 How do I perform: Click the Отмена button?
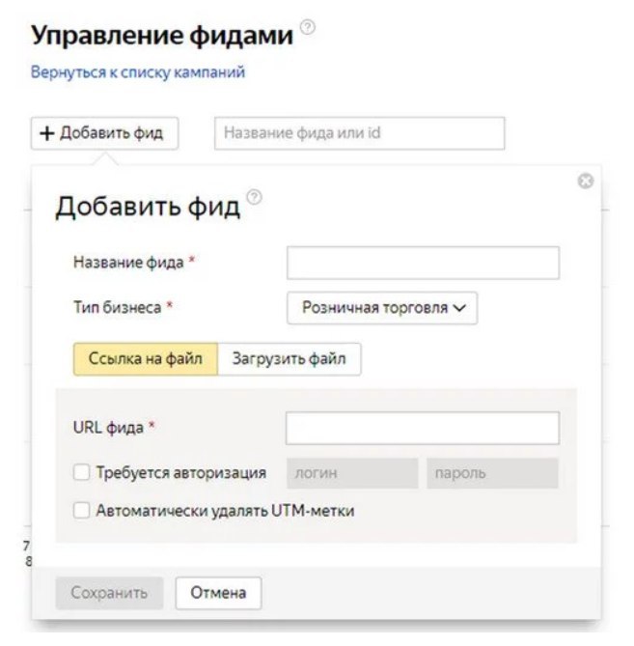(218, 593)
